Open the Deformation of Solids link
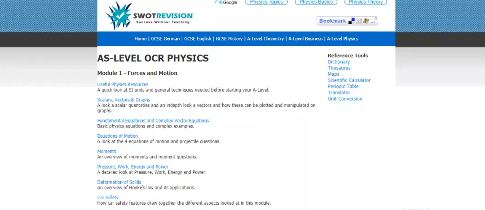Image resolution: width=485 pixels, height=210 pixels. click(x=119, y=182)
